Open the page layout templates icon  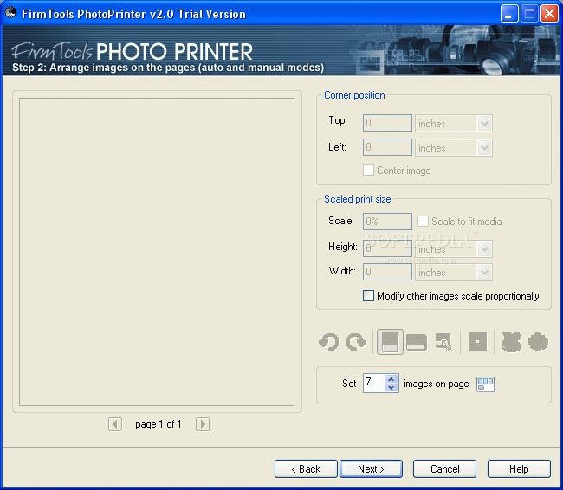485,384
